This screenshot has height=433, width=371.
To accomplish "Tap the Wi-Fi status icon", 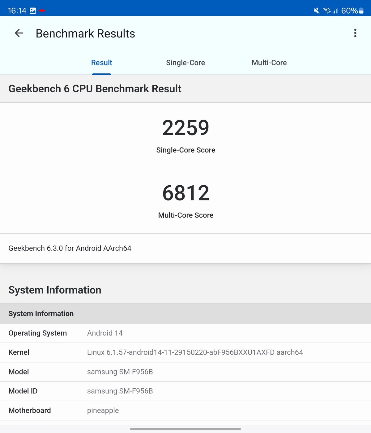I will (x=326, y=11).
